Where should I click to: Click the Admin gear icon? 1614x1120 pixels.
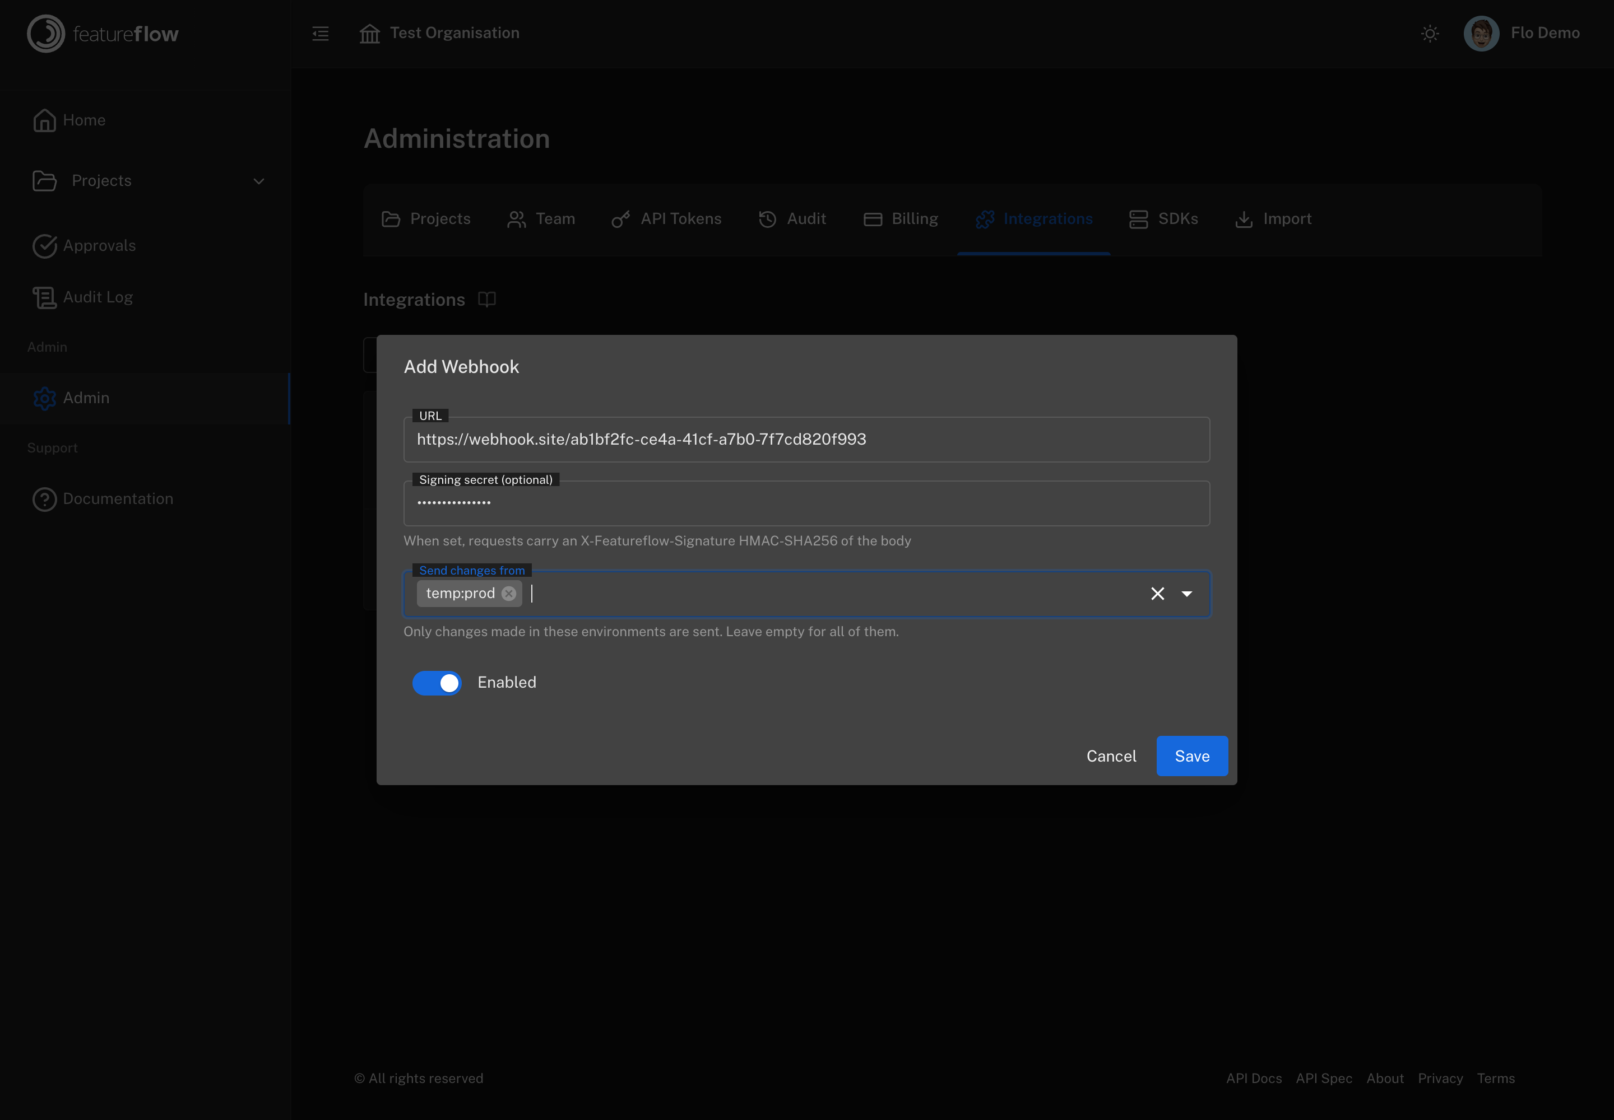[44, 398]
